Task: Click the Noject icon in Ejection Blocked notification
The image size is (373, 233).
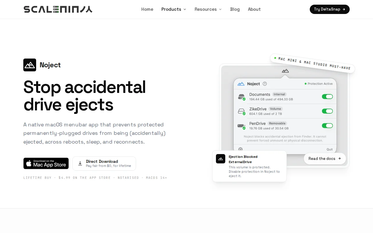Action: tap(221, 159)
